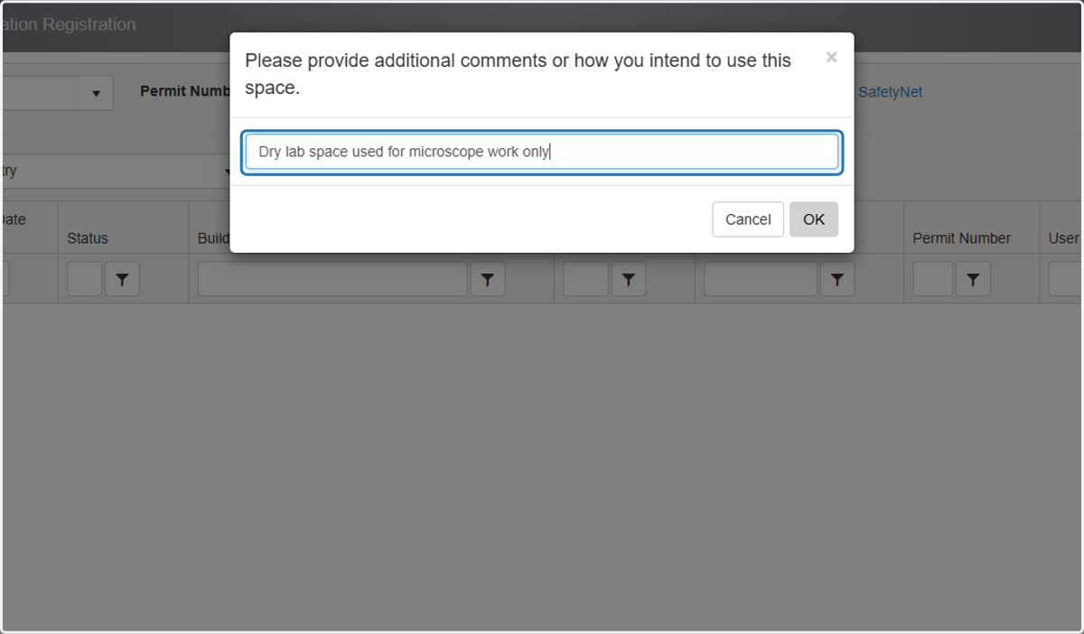Click OK to confirm the comment dialog
1084x634 pixels.
[x=814, y=219]
